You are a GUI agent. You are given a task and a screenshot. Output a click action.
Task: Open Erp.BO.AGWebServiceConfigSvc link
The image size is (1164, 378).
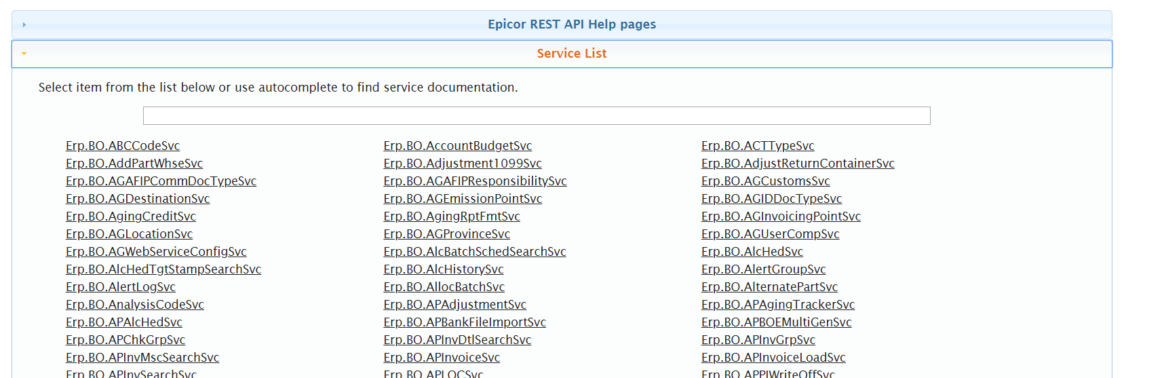click(x=156, y=252)
